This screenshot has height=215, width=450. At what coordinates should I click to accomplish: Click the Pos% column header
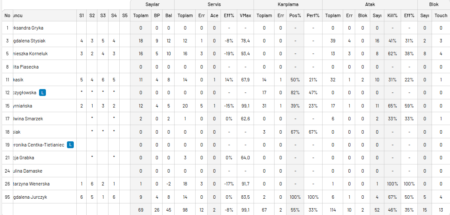click(x=295, y=16)
